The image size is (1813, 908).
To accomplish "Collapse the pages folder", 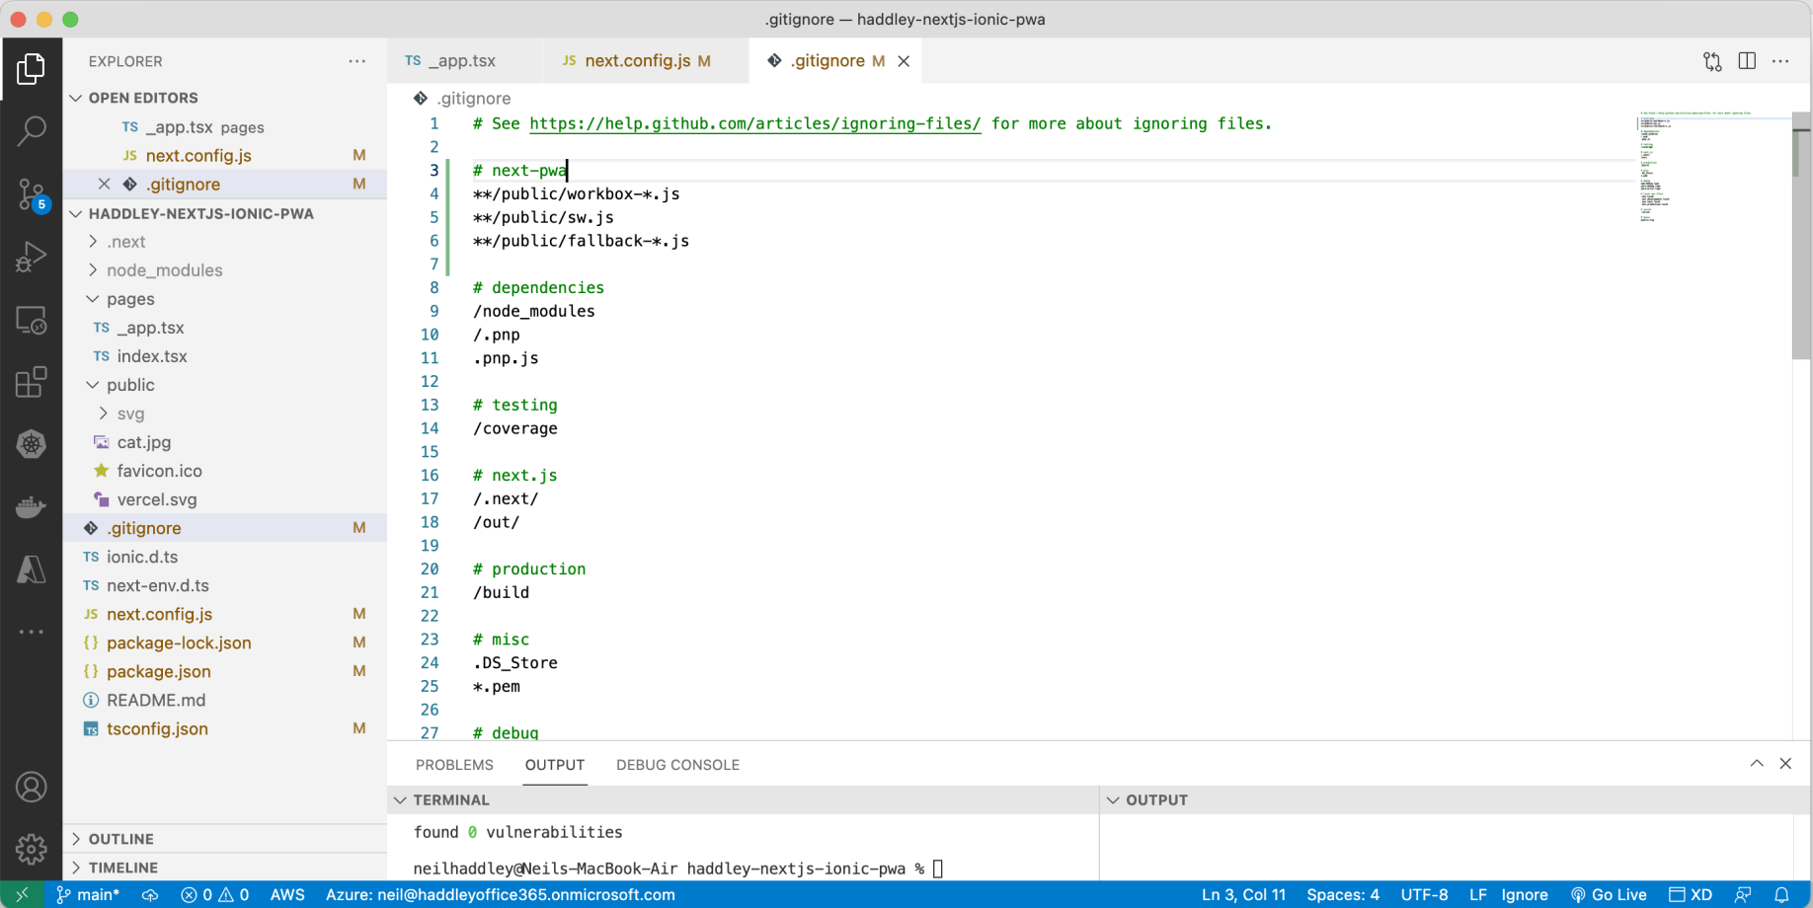I will click(130, 299).
